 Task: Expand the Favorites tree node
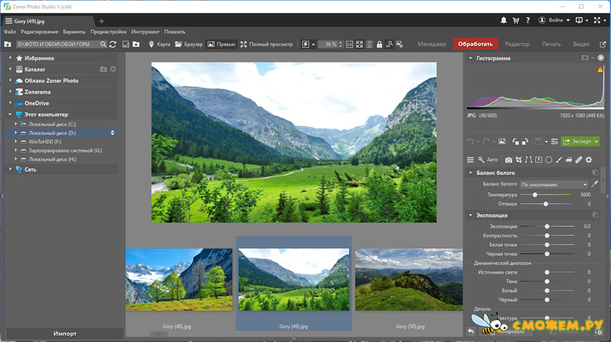point(10,58)
